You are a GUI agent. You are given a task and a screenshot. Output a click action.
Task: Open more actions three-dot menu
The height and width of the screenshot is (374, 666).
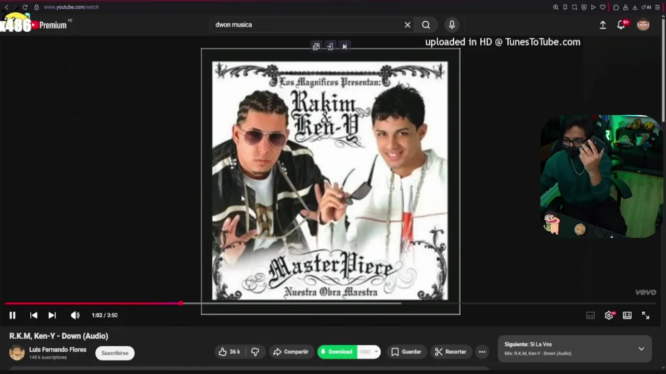[x=482, y=352]
